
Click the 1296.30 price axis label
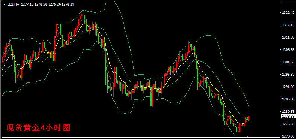(288, 75)
